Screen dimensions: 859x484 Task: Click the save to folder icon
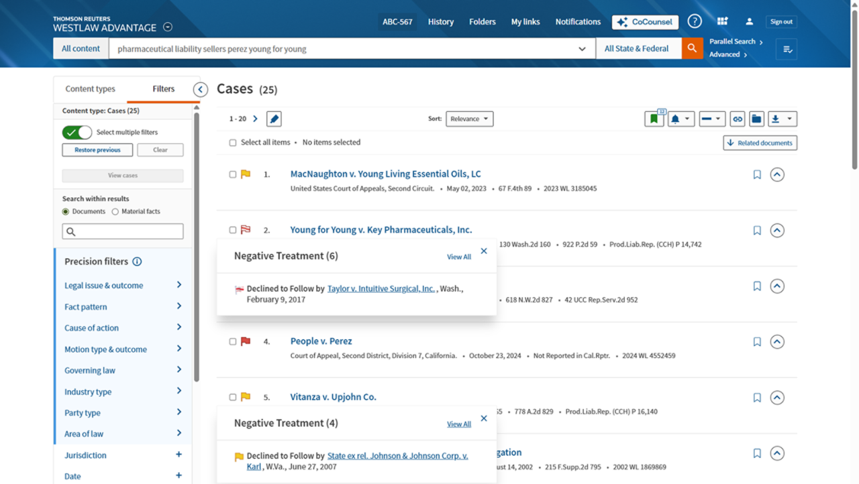pyautogui.click(x=756, y=119)
